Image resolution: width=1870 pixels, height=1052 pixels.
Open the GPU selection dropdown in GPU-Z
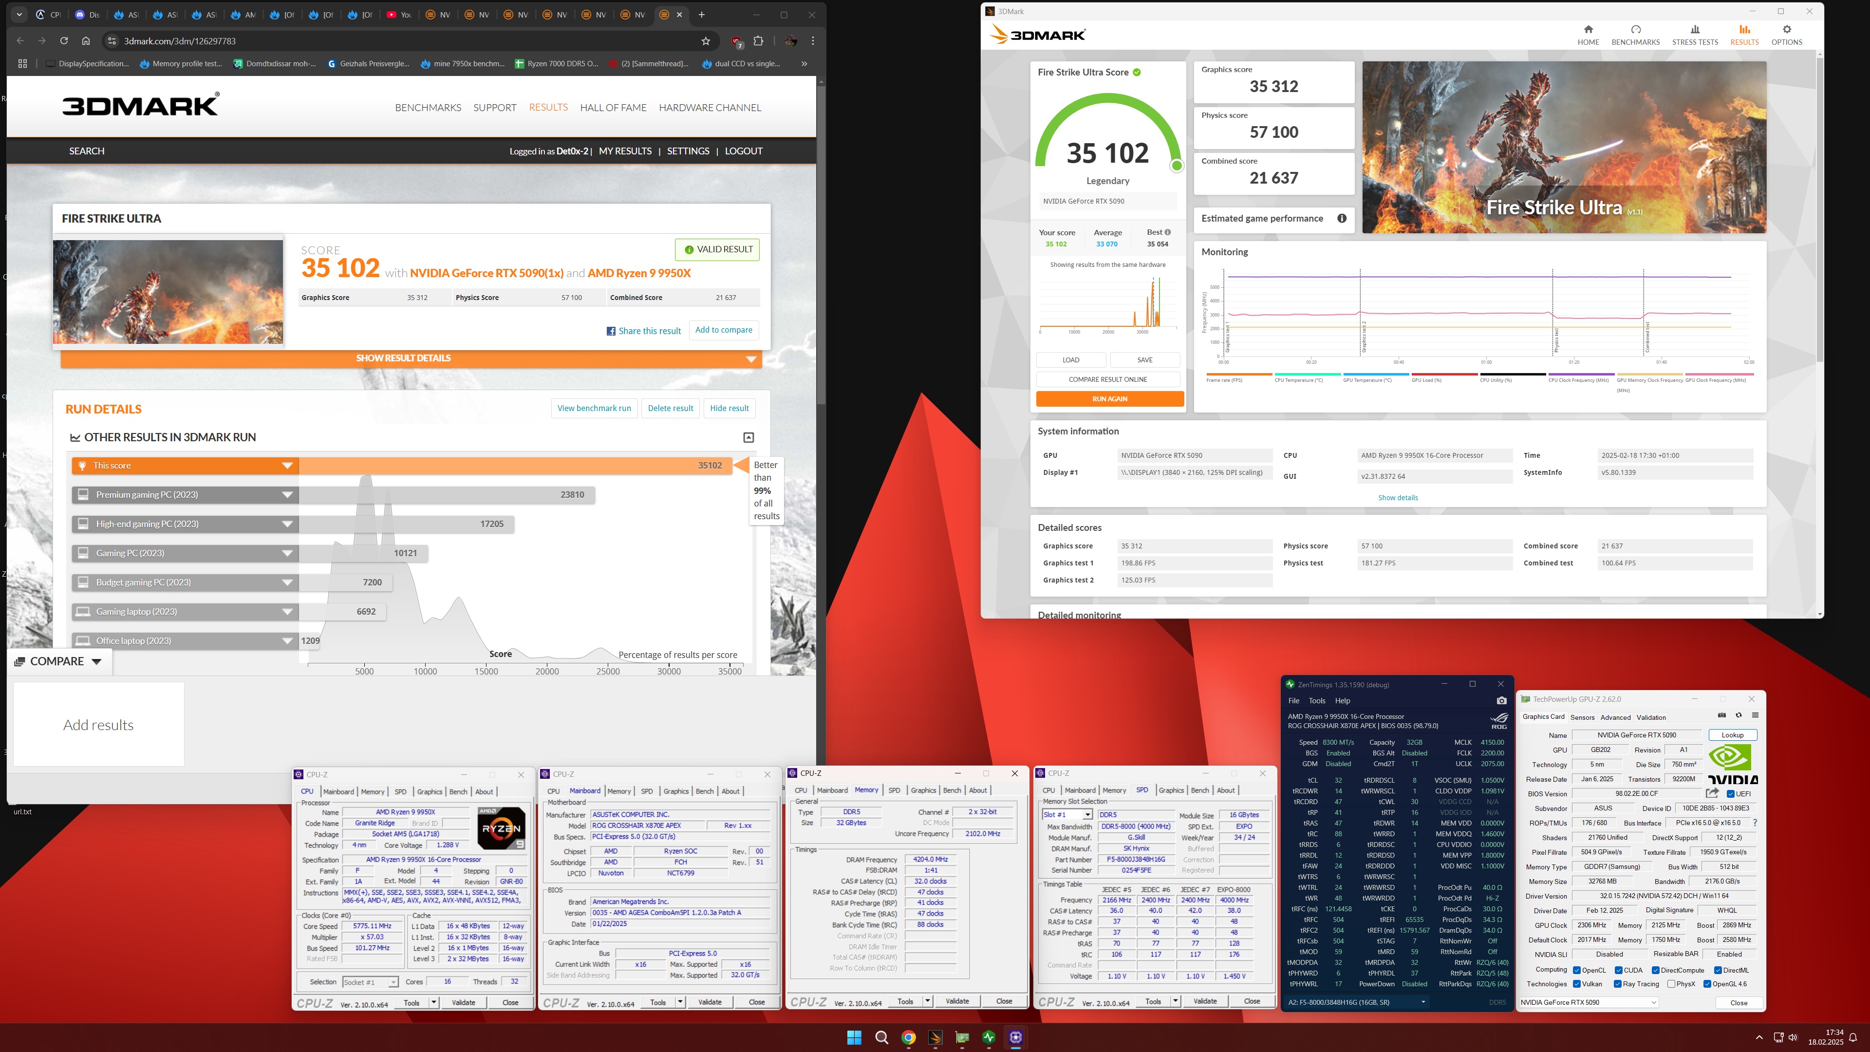(1589, 1003)
